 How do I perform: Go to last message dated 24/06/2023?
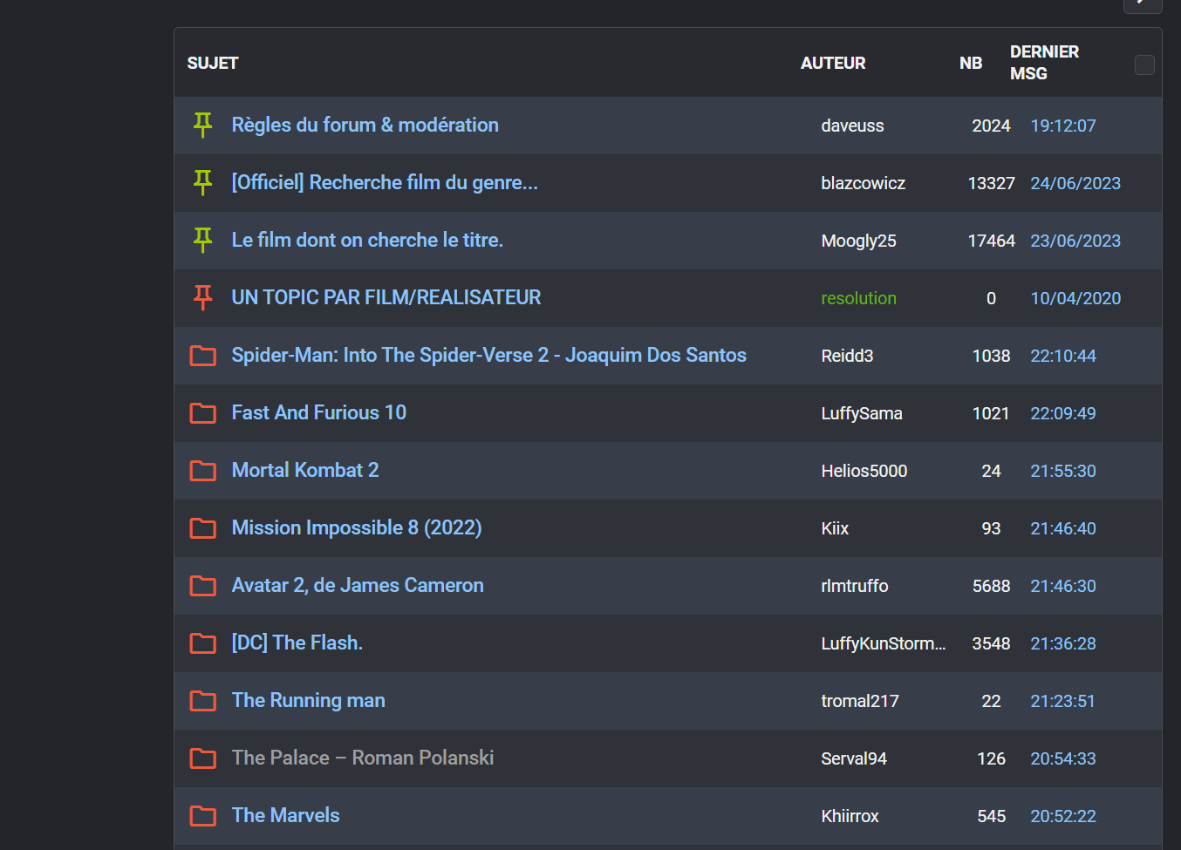coord(1075,183)
